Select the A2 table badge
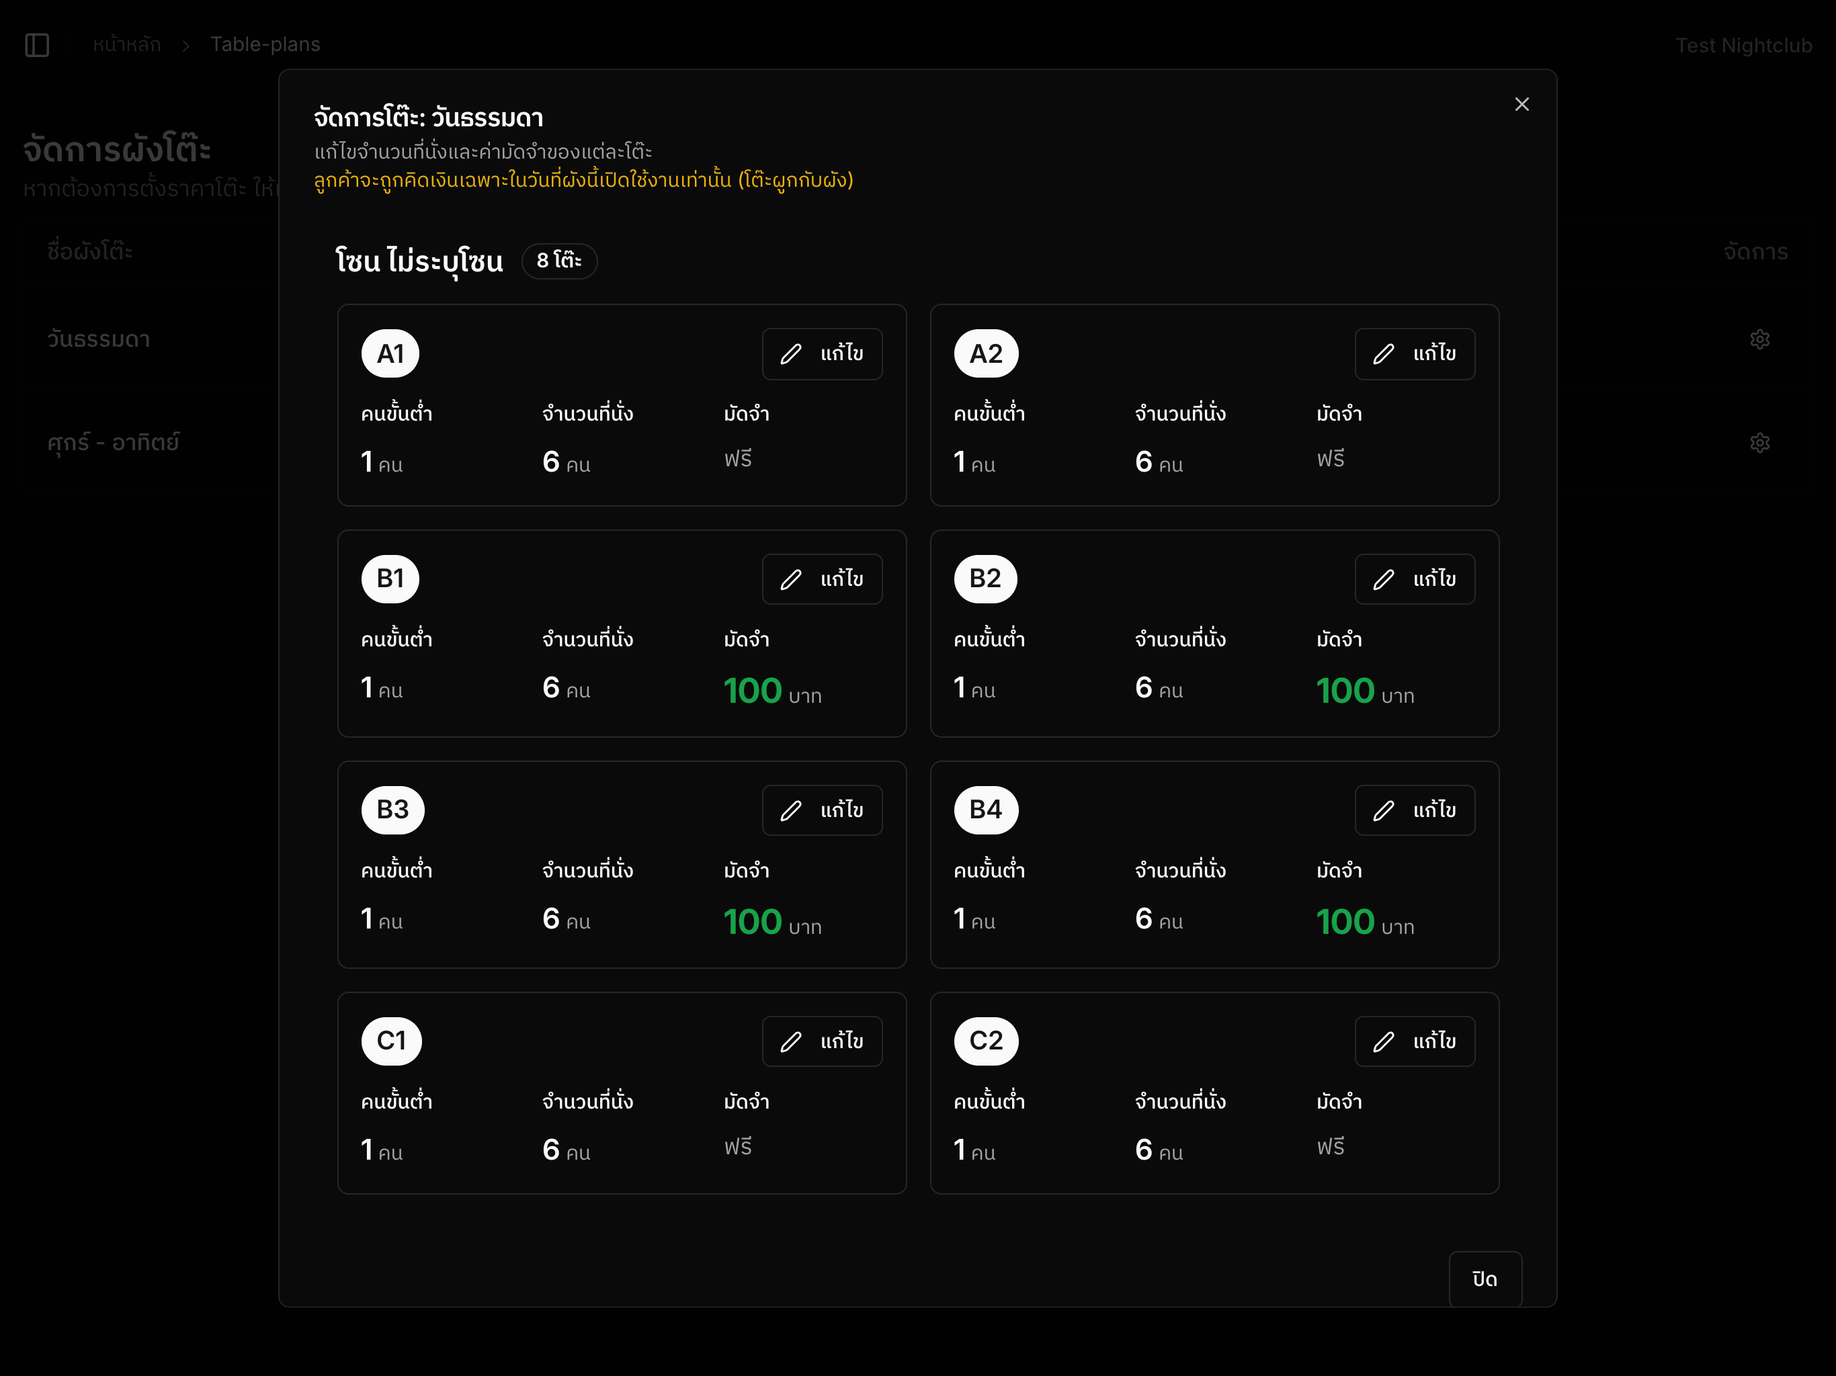 (986, 354)
